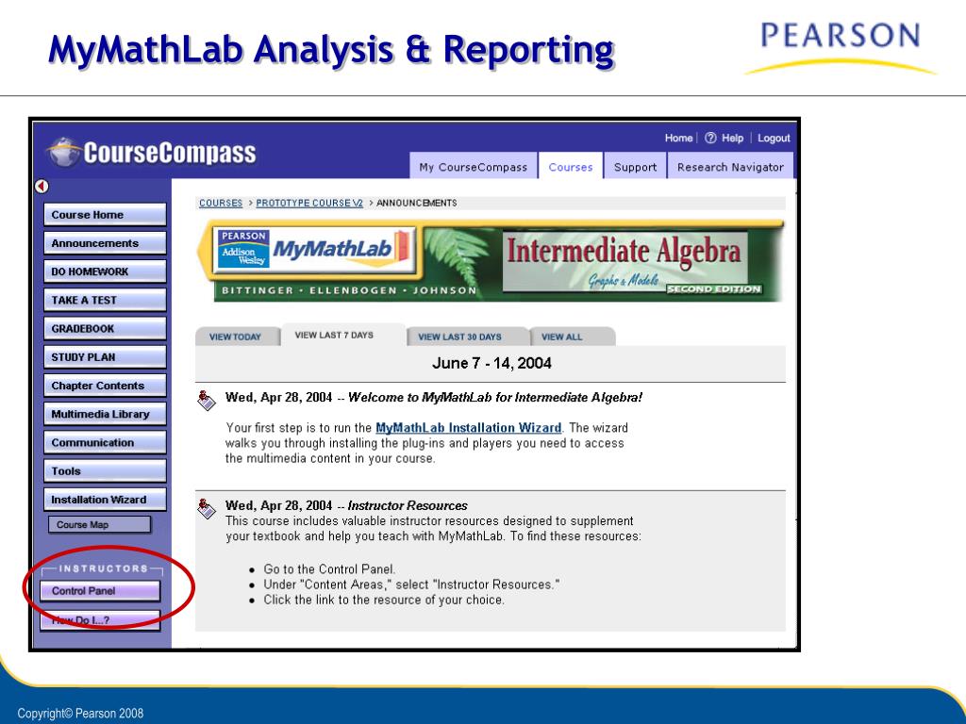The image size is (966, 724).
Task: Open the Communication section
Action: click(105, 443)
